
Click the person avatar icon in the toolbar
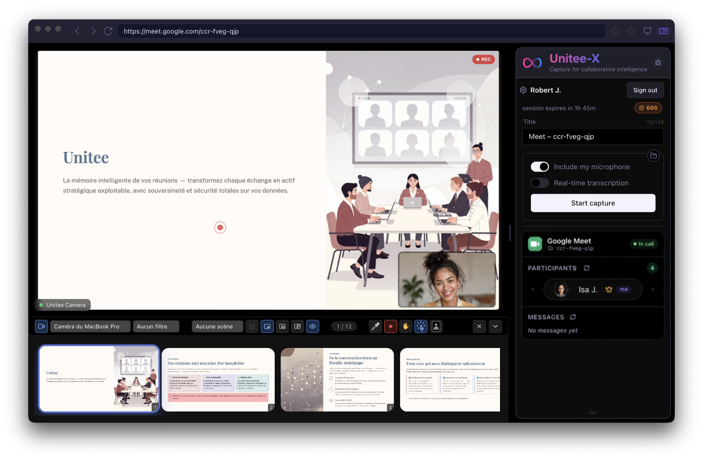click(436, 326)
